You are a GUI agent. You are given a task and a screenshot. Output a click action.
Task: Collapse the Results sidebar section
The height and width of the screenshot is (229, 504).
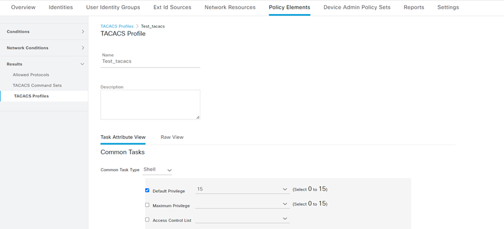[44, 64]
